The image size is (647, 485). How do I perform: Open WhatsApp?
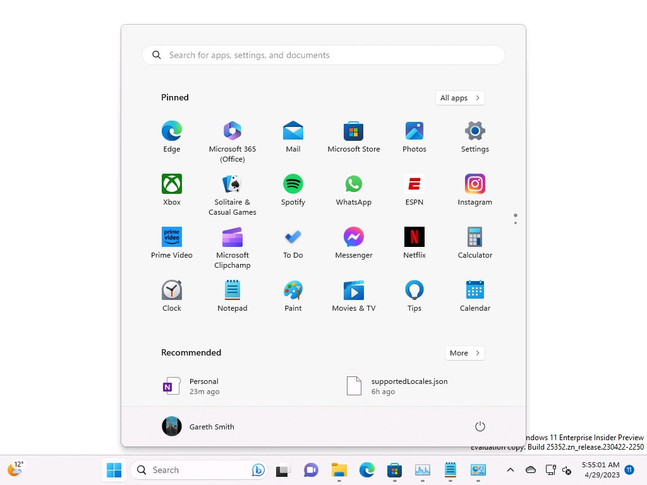click(x=354, y=190)
